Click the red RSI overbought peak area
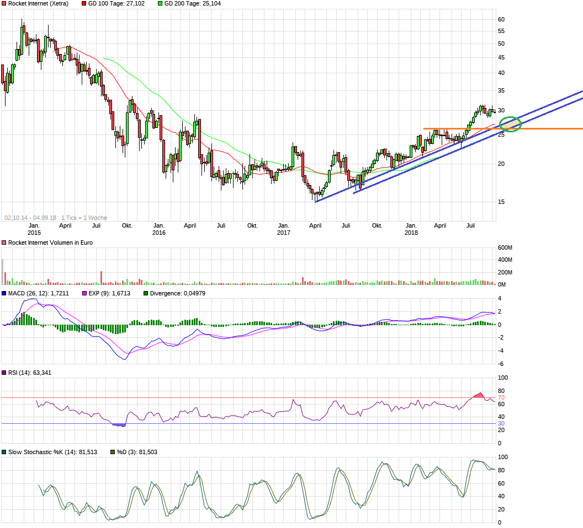Image resolution: width=583 pixels, height=528 pixels. (x=479, y=396)
